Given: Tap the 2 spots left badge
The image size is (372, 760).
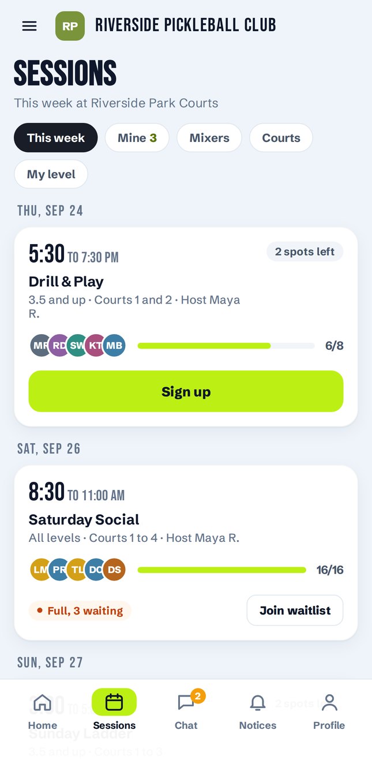Looking at the screenshot, I should 305,252.
